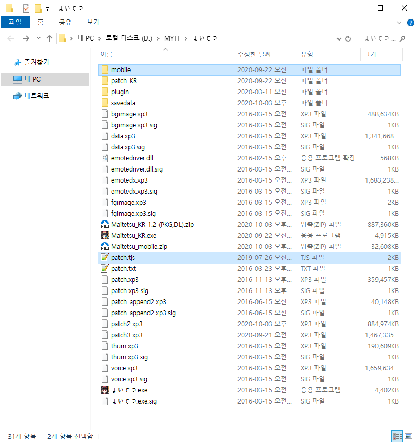Viewport: 417px width, 443px height.
Task: Open the recent locations dropdown arrow
Action: coord(39,38)
